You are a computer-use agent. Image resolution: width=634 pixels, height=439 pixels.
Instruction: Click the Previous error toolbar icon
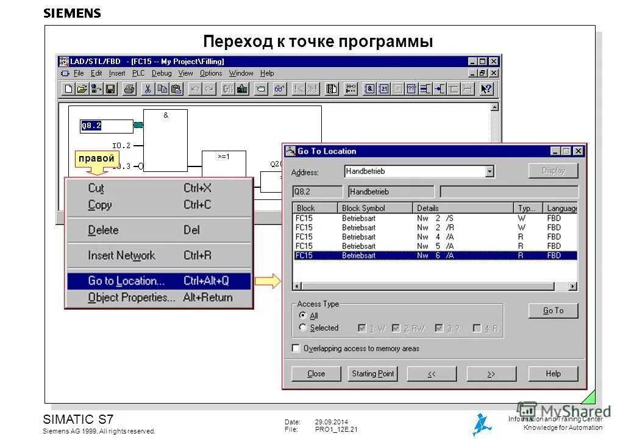point(298,88)
